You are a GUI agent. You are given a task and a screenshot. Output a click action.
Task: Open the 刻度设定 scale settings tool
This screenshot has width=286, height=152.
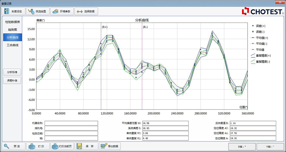click(13, 12)
